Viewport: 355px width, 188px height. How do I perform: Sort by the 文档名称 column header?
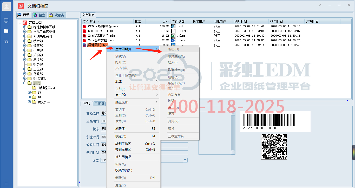click(x=108, y=22)
